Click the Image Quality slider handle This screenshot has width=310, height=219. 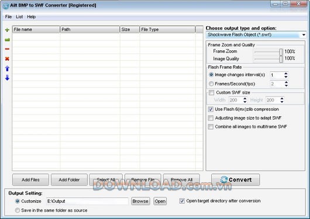tap(281, 59)
